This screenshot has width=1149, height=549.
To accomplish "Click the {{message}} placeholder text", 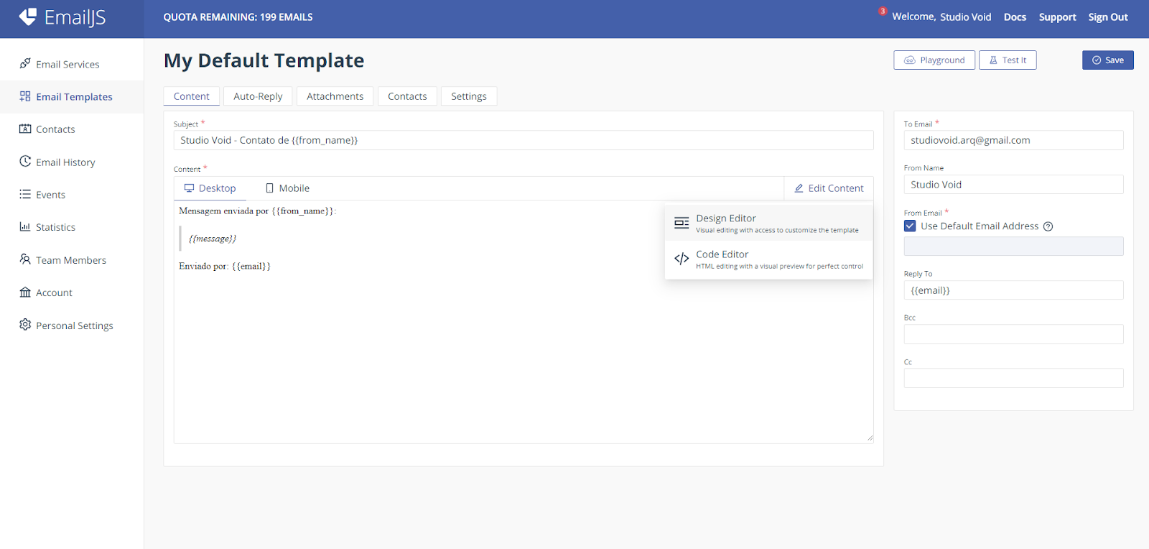I will click(x=213, y=239).
